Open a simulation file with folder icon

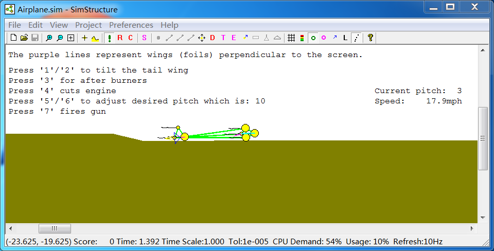click(24, 38)
